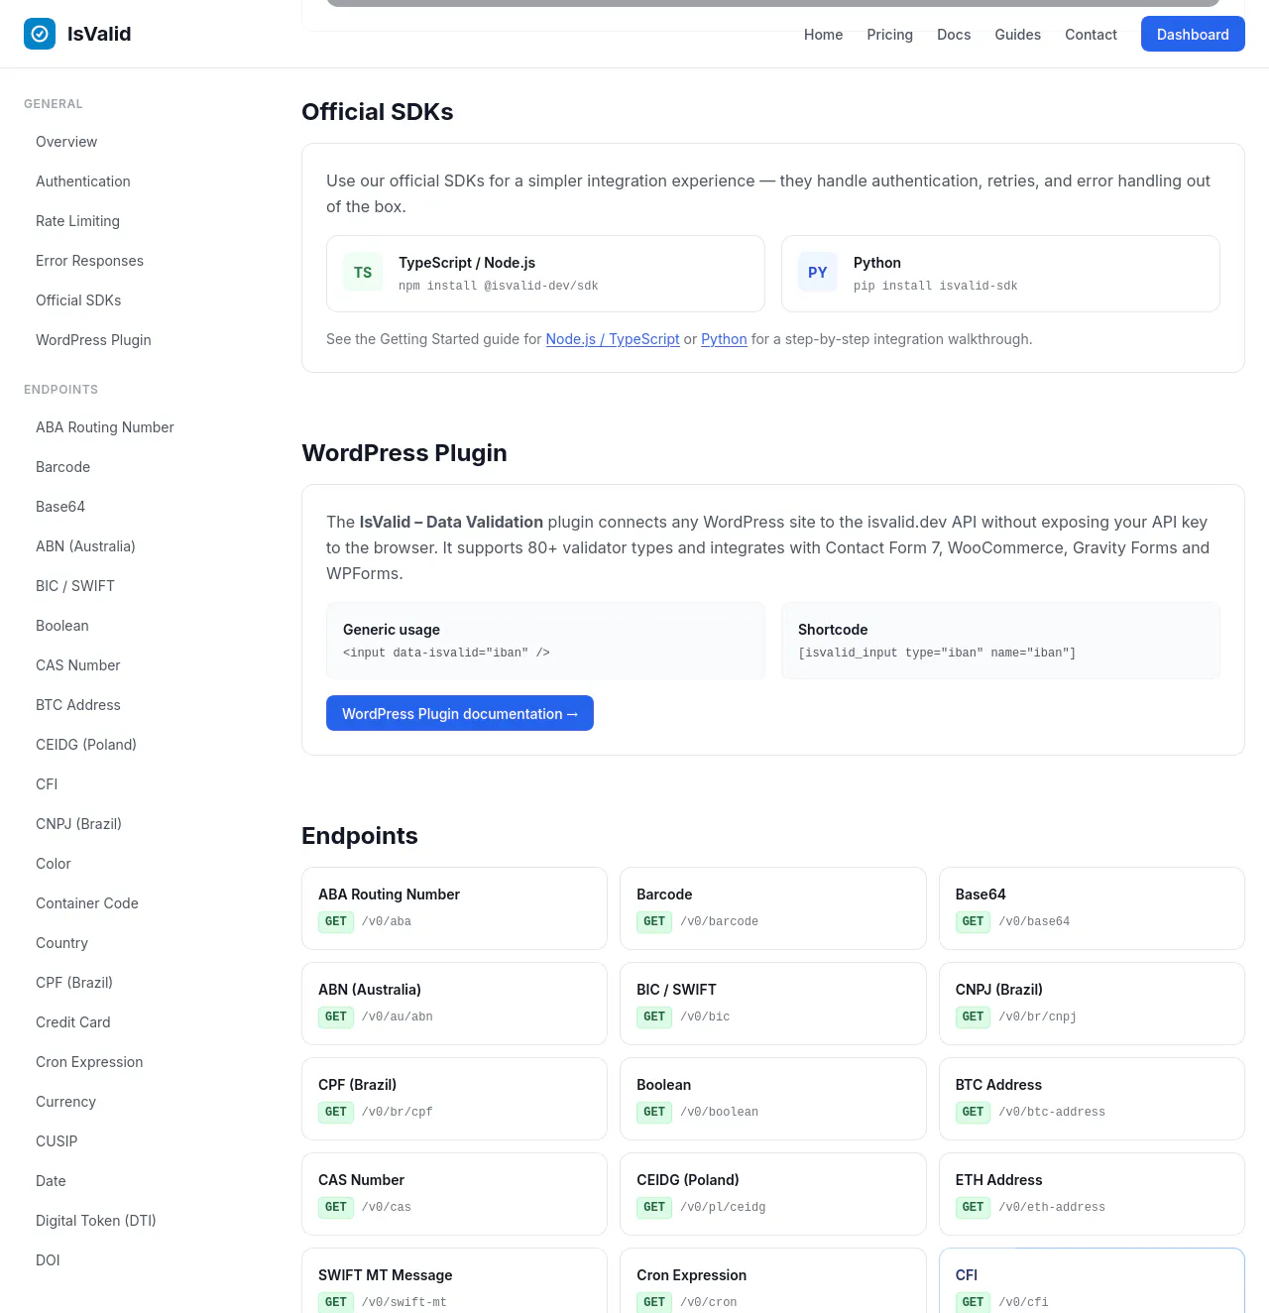Open Base64 in the sidebar

click(x=60, y=507)
